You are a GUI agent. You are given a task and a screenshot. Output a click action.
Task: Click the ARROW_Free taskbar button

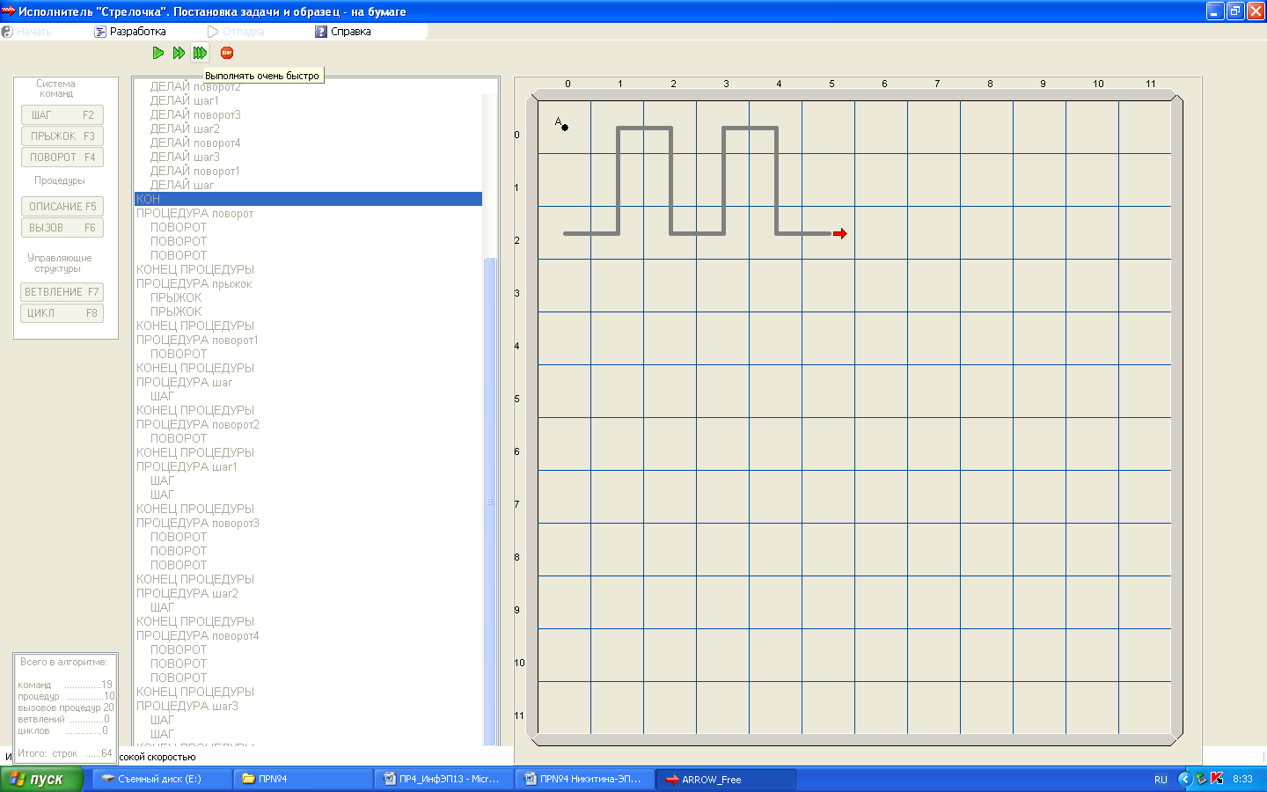coord(726,779)
